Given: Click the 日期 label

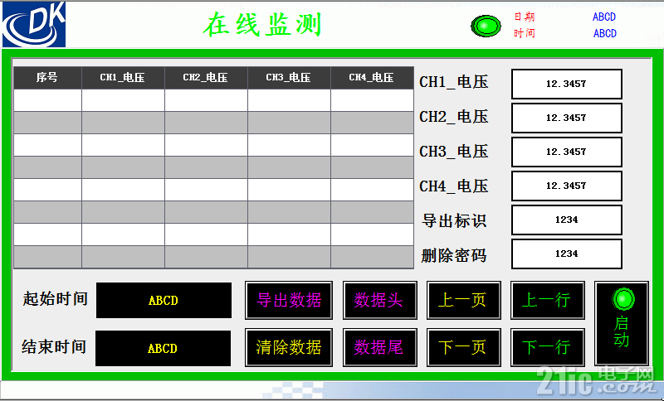Looking at the screenshot, I should pos(525,17).
